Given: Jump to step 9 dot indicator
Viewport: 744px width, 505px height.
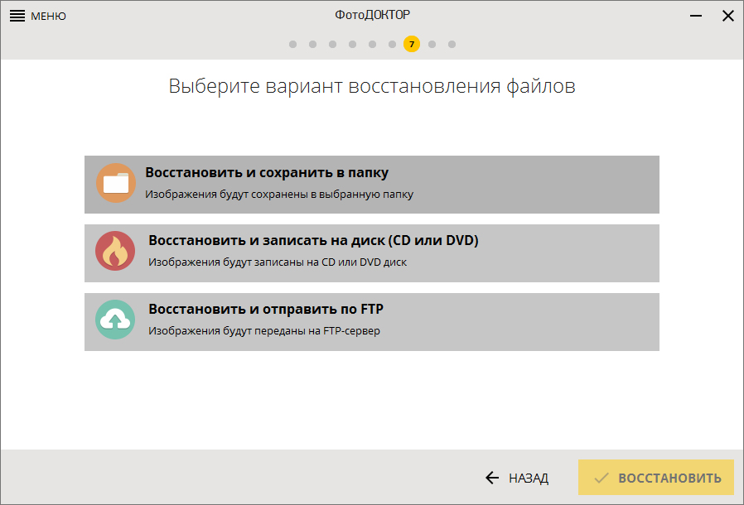Looking at the screenshot, I should point(452,44).
